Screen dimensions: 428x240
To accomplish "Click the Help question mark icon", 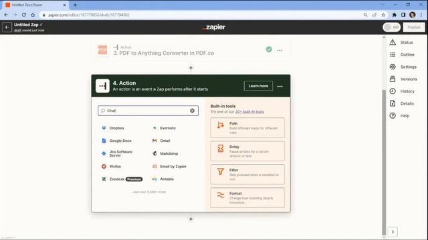I will (393, 115).
